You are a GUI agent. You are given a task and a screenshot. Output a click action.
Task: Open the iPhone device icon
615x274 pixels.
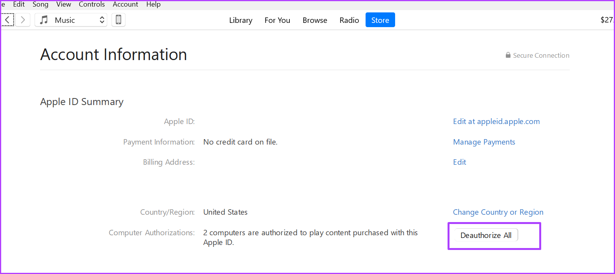118,20
